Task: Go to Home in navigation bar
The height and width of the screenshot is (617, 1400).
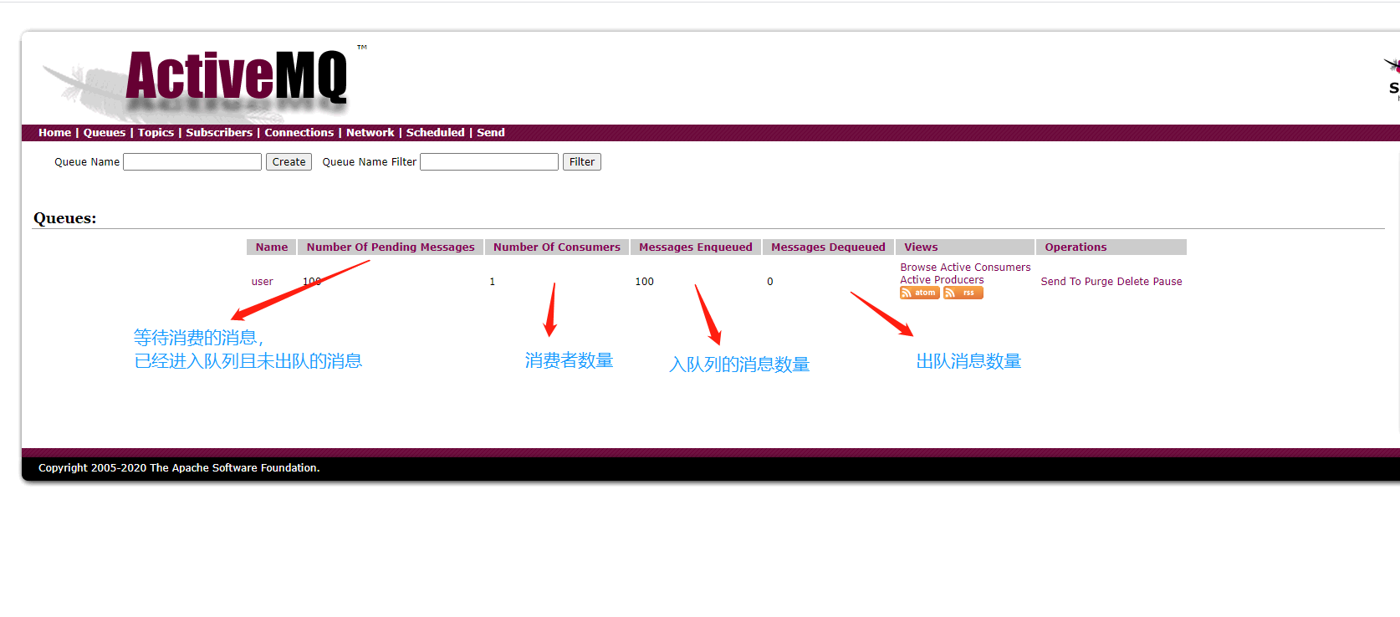Action: 54,132
